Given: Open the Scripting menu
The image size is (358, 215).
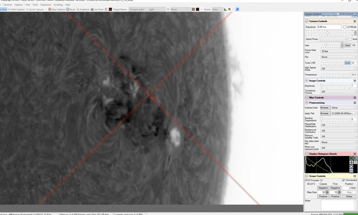Looking at the screenshot, I should [58, 5].
